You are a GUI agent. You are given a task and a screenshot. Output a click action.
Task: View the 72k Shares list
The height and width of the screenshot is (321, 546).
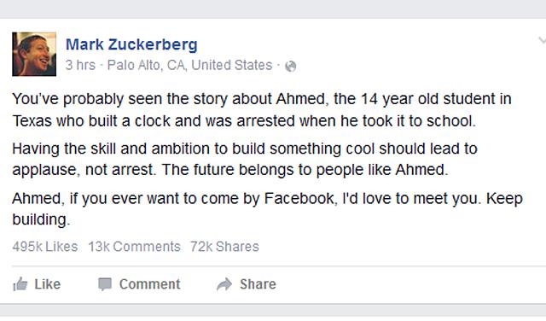point(224,247)
